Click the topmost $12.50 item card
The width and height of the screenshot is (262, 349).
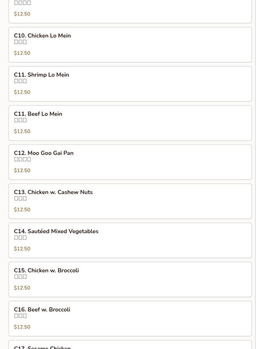[130, 11]
